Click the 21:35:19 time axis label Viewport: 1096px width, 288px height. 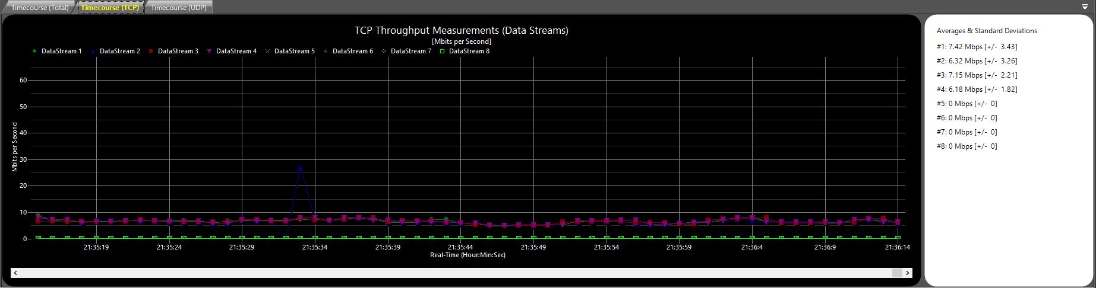96,247
